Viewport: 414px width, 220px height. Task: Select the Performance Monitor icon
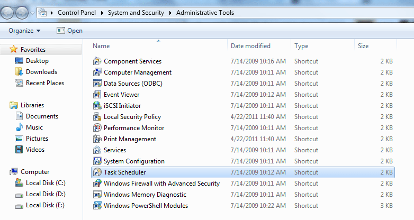pyautogui.click(x=97, y=128)
